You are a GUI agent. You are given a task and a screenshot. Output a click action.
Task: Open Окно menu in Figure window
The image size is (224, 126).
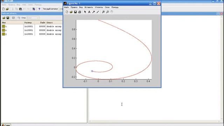(107, 7)
